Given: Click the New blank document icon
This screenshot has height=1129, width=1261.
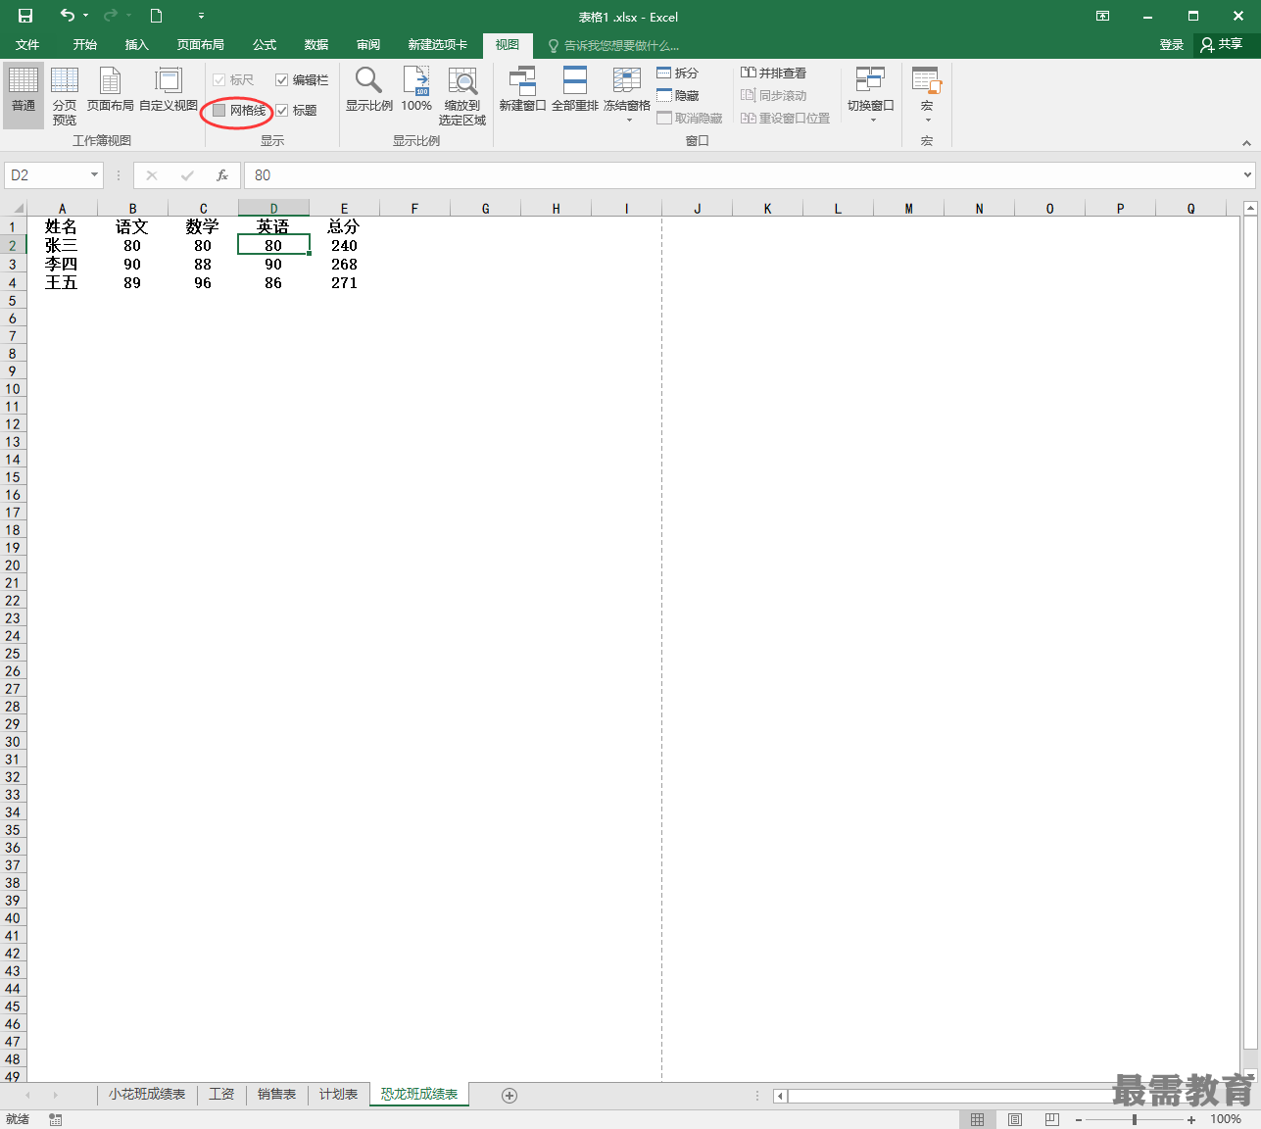Looking at the screenshot, I should tap(156, 16).
